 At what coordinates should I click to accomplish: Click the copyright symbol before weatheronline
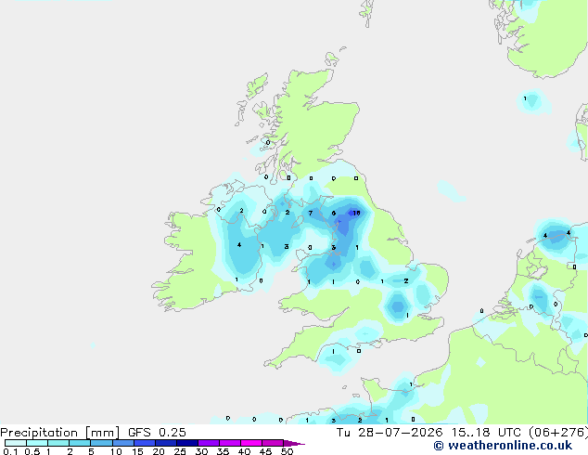(x=439, y=446)
